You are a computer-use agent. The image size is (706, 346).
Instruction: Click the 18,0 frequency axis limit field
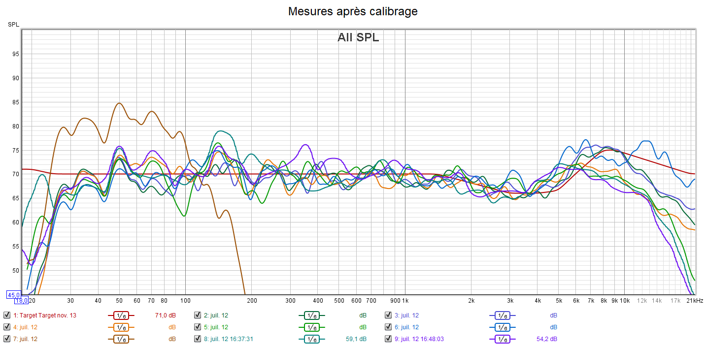click(x=21, y=300)
